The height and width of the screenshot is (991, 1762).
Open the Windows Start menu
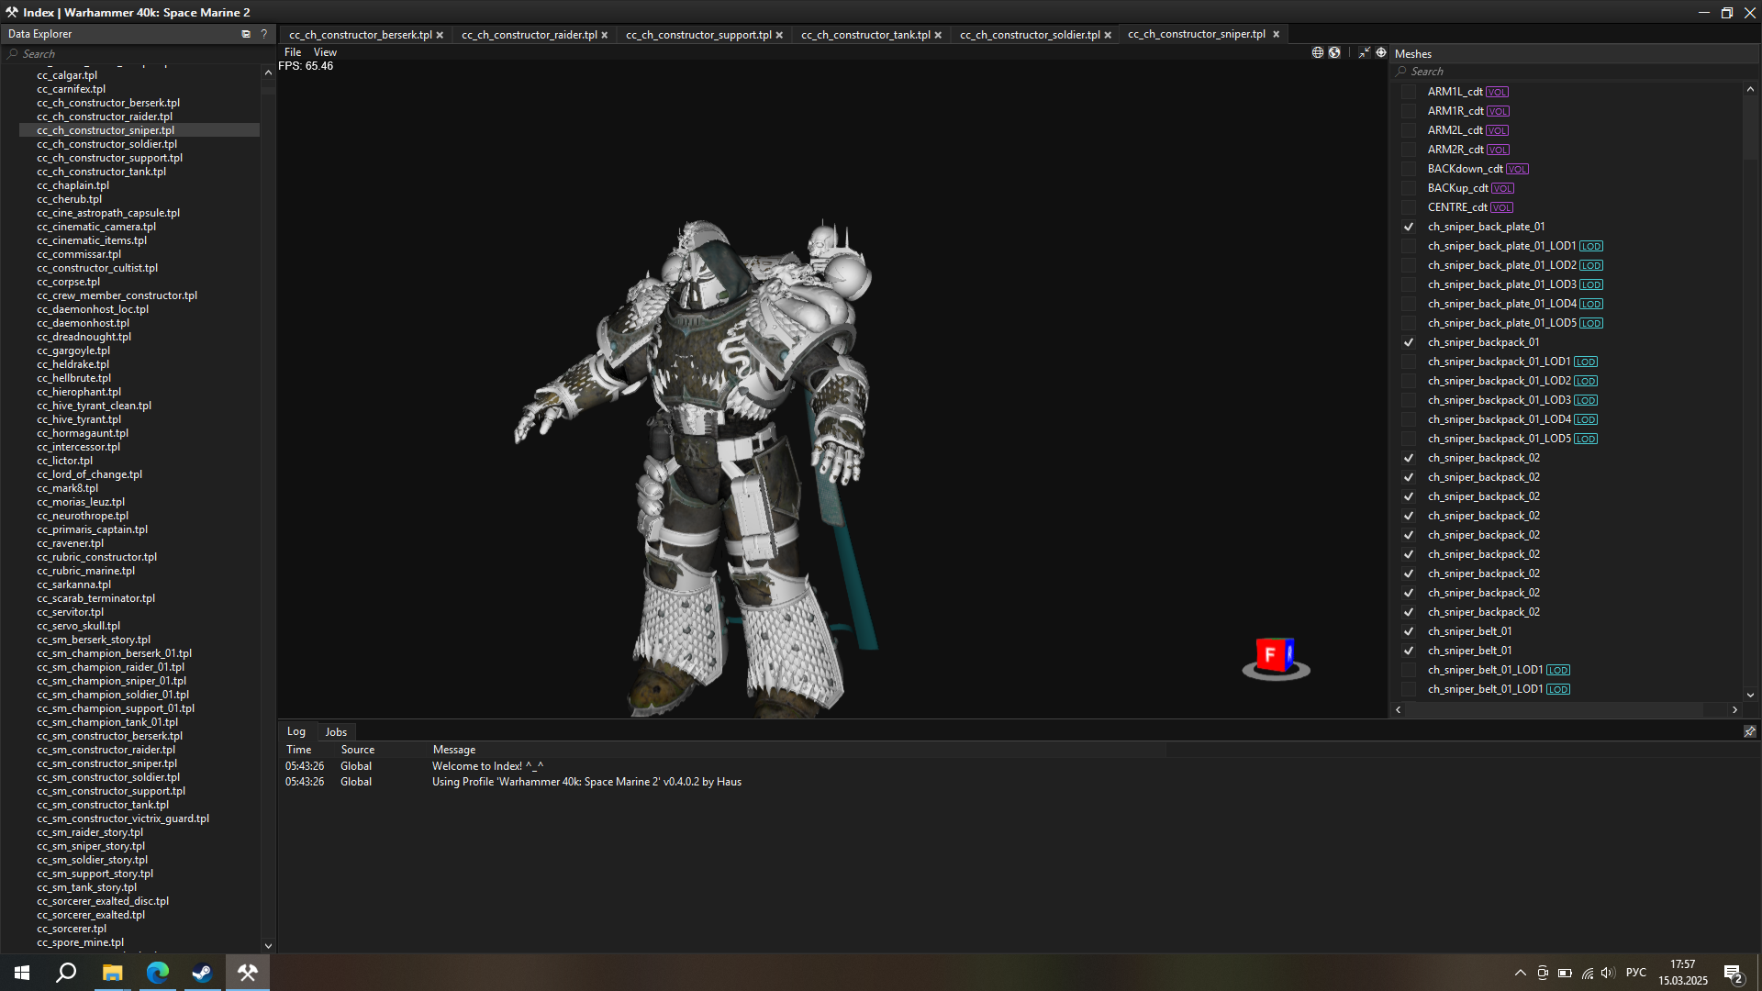tap(22, 973)
